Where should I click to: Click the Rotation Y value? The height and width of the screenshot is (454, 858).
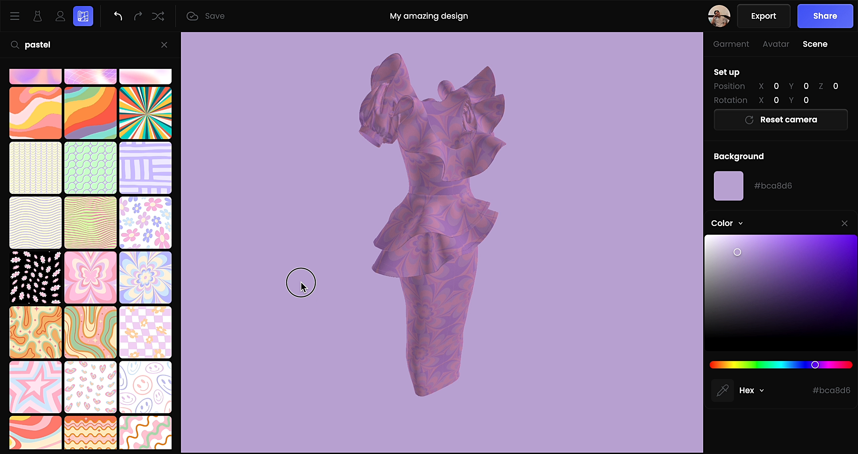click(x=806, y=100)
